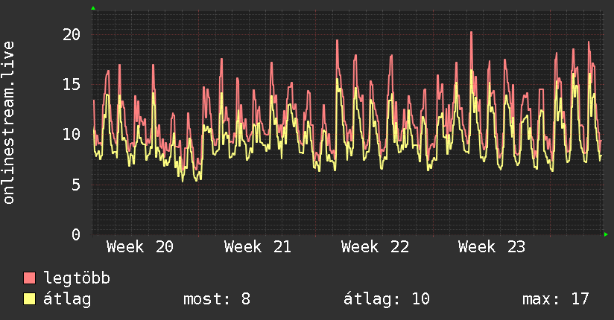
Task: Click the highest pink peak in Week 23
Action: [471, 33]
